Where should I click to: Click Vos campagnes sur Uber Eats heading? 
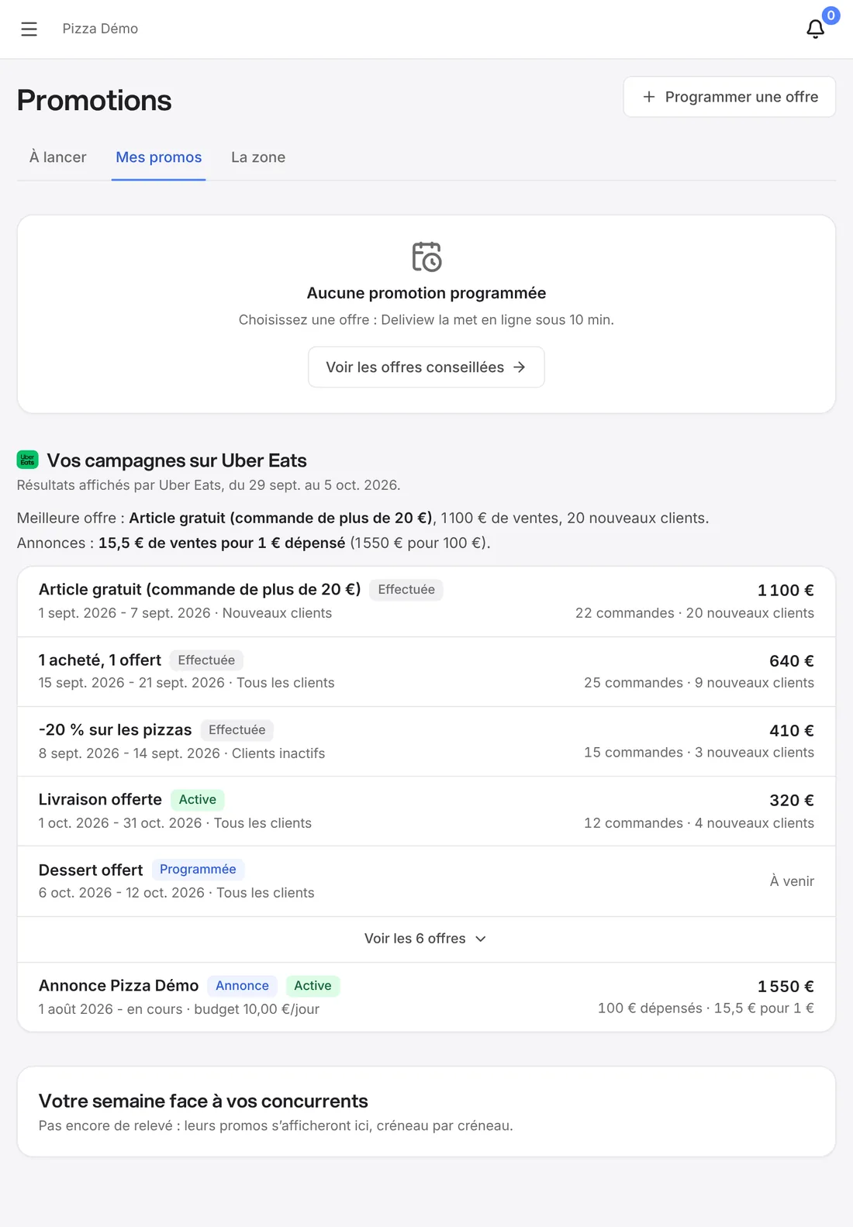point(177,460)
